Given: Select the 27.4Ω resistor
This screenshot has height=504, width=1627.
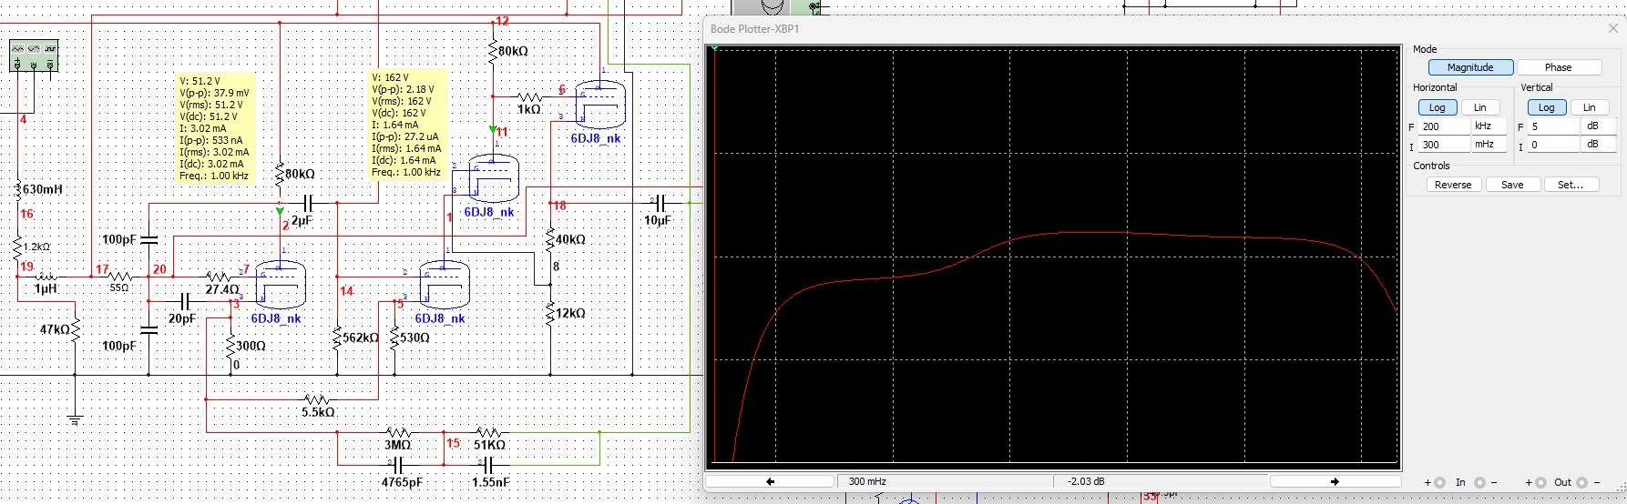Looking at the screenshot, I should coord(219,277).
